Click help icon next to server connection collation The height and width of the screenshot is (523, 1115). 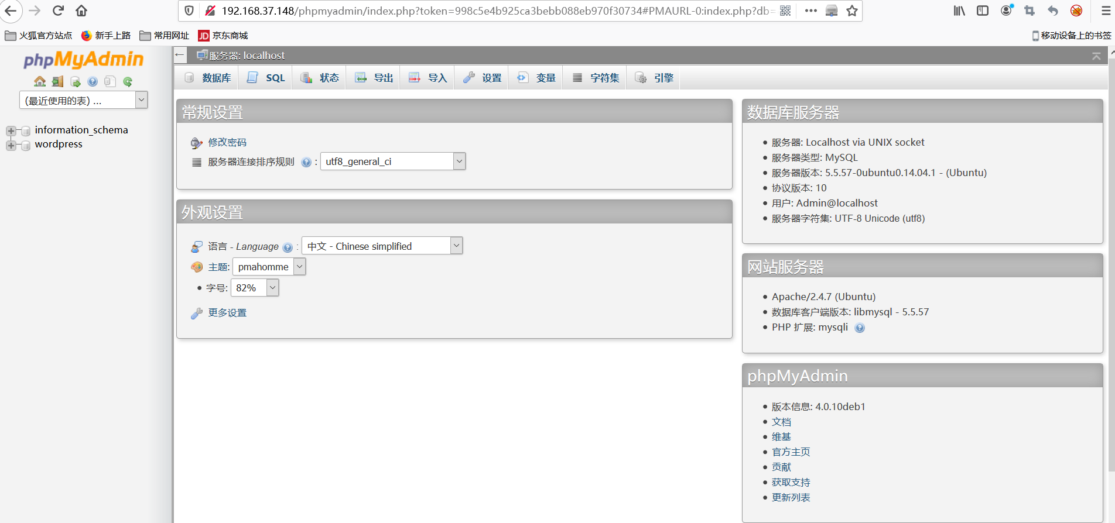click(x=306, y=162)
